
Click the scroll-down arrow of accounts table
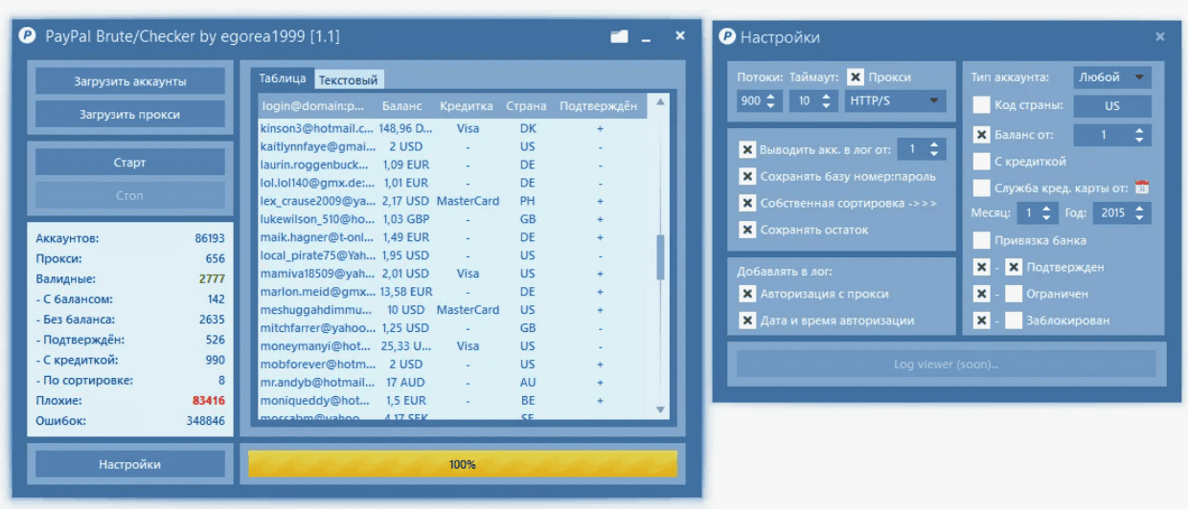coord(660,409)
